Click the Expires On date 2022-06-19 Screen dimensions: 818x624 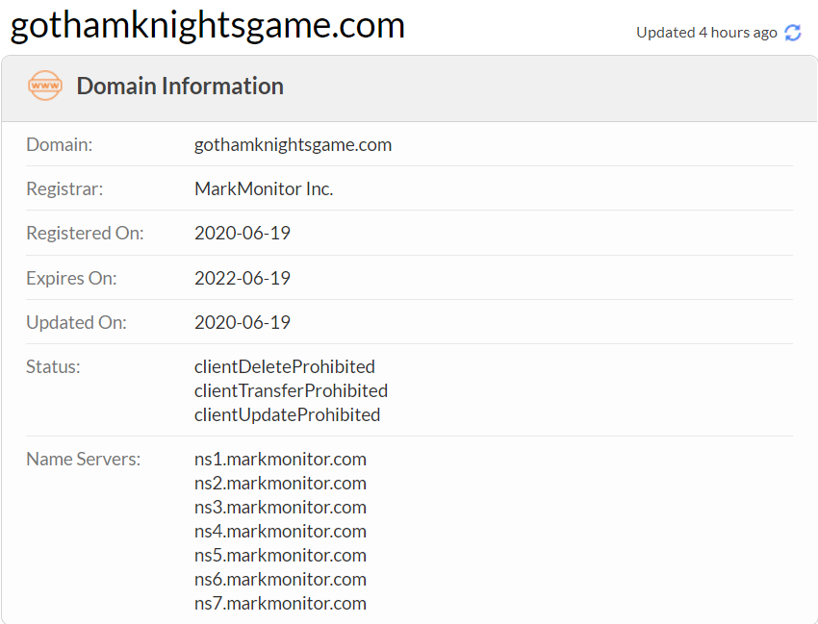[x=243, y=279]
